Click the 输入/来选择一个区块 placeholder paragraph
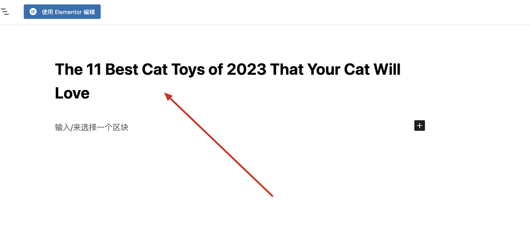530x237 pixels. [92, 128]
